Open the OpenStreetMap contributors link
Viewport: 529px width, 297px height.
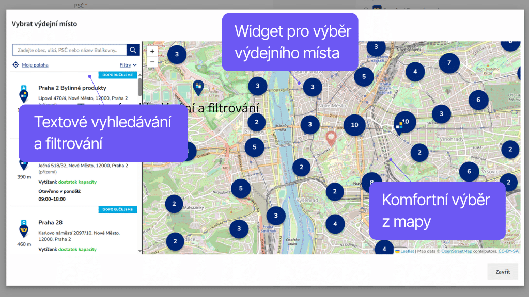click(456, 251)
